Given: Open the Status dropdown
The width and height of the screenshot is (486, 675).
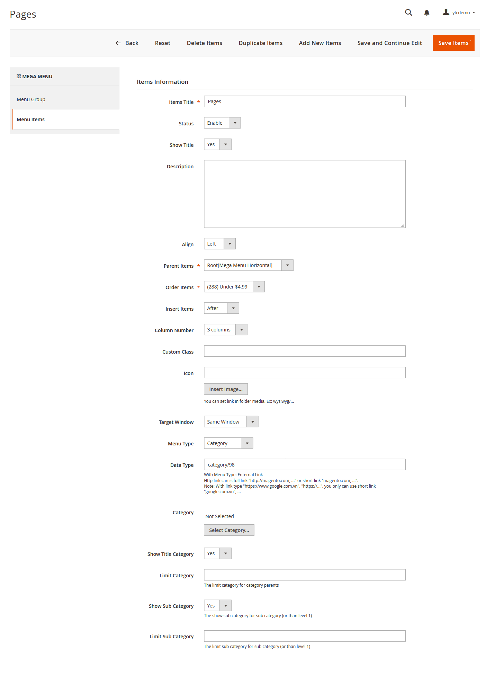Looking at the screenshot, I should point(222,123).
